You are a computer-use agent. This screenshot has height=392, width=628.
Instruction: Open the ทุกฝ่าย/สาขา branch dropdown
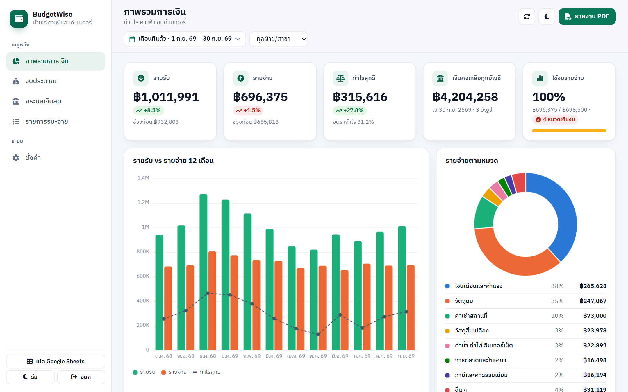coord(279,39)
